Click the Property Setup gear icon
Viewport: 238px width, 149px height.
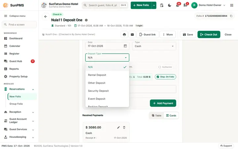click(6, 76)
